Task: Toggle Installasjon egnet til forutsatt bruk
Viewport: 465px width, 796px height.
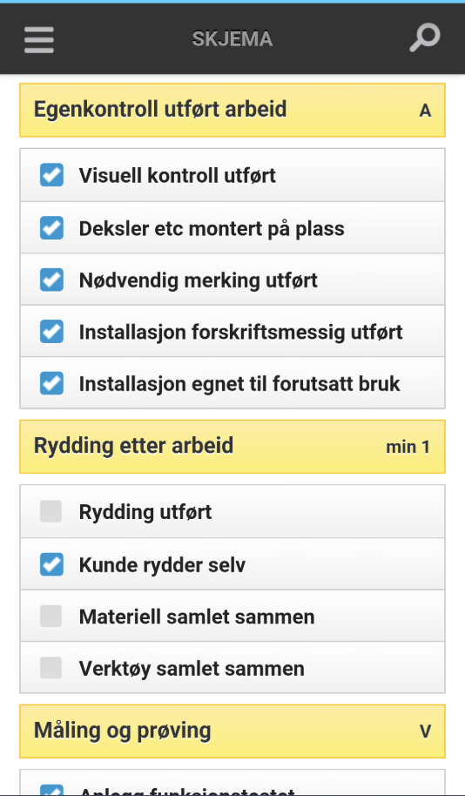Action: coord(51,383)
